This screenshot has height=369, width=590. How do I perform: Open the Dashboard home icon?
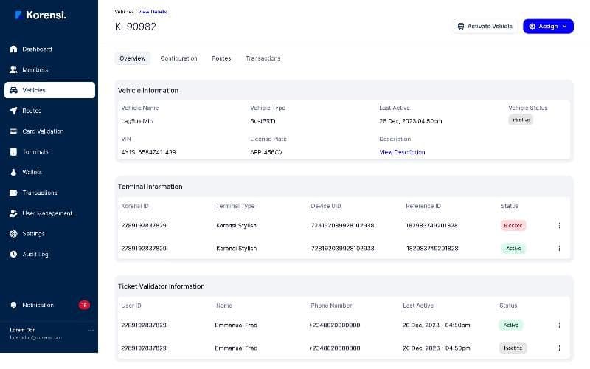(x=13, y=49)
